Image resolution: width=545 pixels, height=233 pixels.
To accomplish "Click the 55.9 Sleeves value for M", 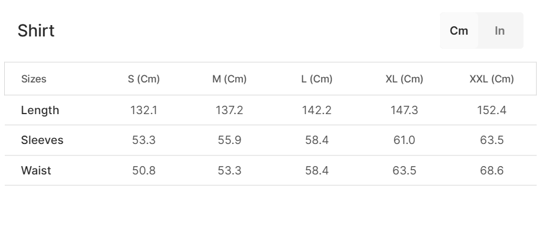I will [229, 140].
